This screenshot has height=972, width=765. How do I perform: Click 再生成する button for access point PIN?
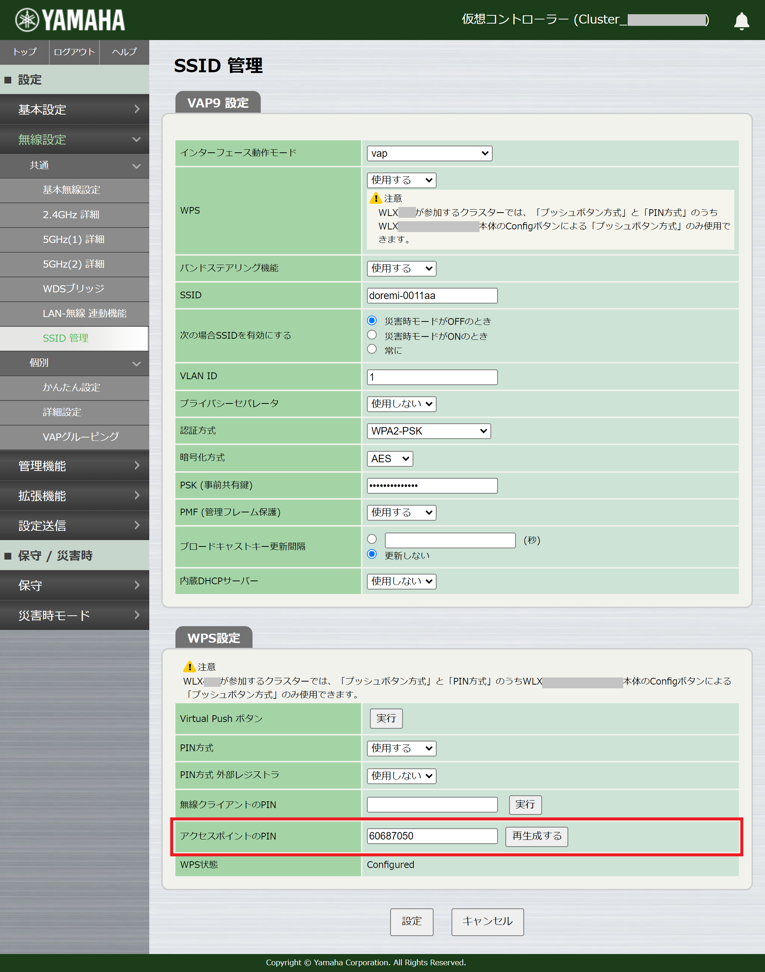click(536, 836)
